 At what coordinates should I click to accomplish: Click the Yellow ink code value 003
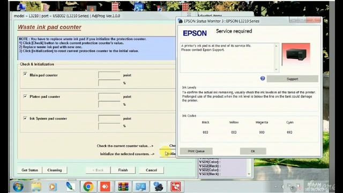[234, 132]
